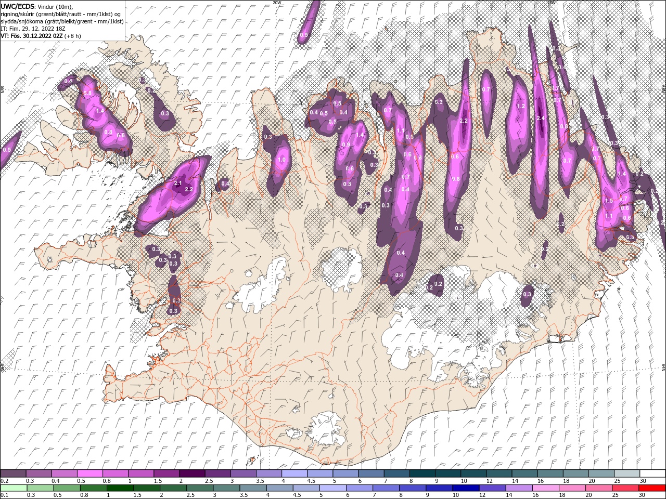This screenshot has height=499, width=666.
Task: Select the "rigning/skúrir (grænt/blátt/rautt" header line
Action: [x=61, y=14]
